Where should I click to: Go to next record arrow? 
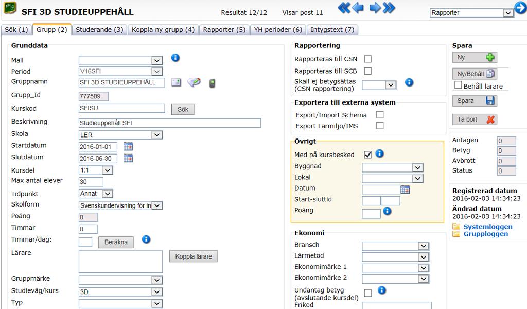375,7
